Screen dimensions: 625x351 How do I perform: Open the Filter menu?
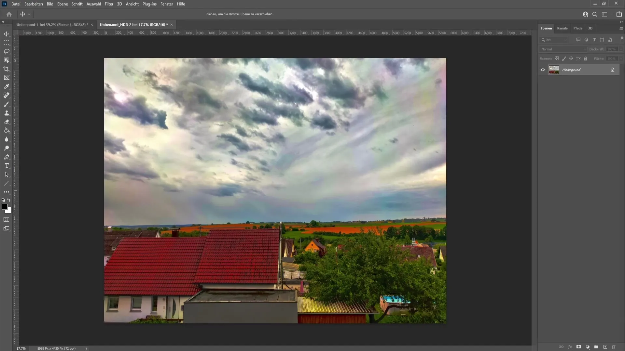[109, 4]
